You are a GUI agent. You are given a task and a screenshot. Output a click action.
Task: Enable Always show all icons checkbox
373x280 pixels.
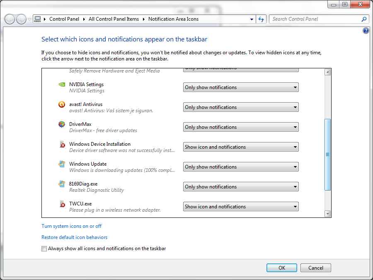pyautogui.click(x=44, y=249)
